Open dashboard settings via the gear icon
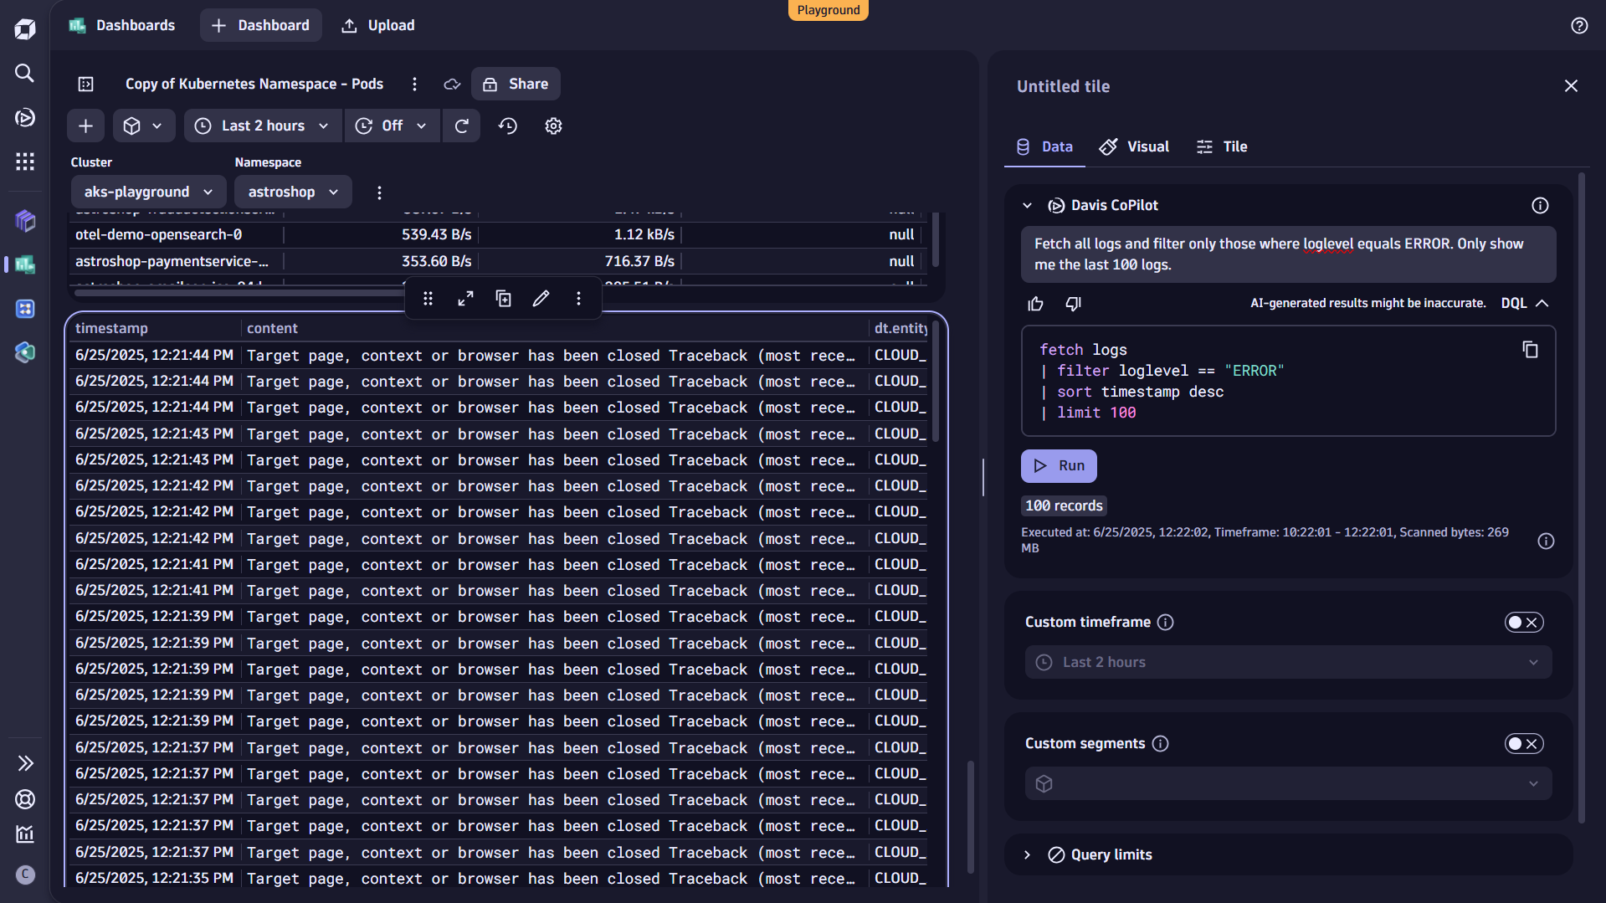The height and width of the screenshot is (903, 1606). (552, 126)
